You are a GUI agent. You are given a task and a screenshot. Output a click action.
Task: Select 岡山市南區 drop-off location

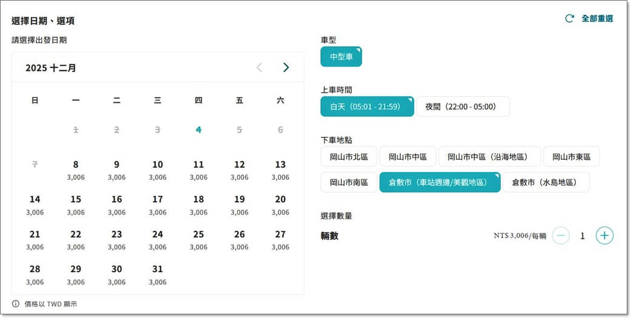[x=349, y=182]
